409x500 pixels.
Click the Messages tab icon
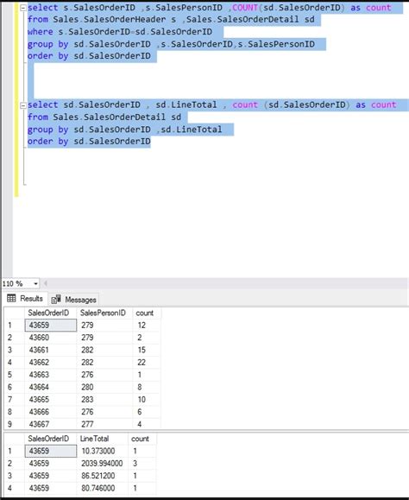56,299
